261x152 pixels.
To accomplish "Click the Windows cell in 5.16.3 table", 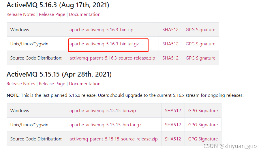I will pyautogui.click(x=36, y=30).
